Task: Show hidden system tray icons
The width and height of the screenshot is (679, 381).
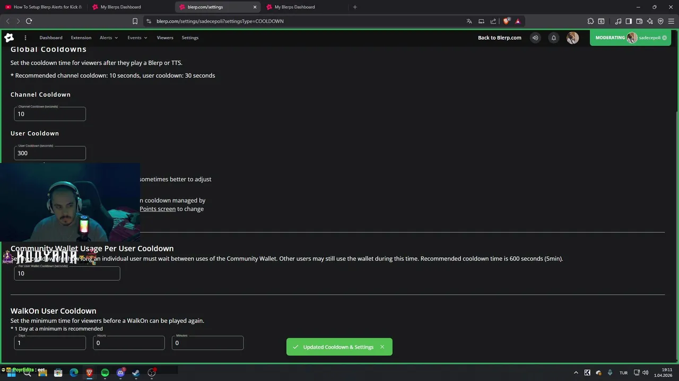Action: [576, 373]
